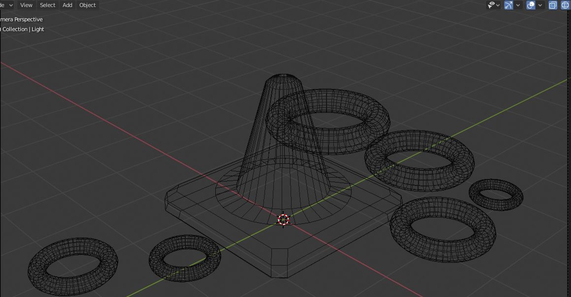Expand the gizmo options dropdown
Screen dimensions: 571x297
click(518, 5)
